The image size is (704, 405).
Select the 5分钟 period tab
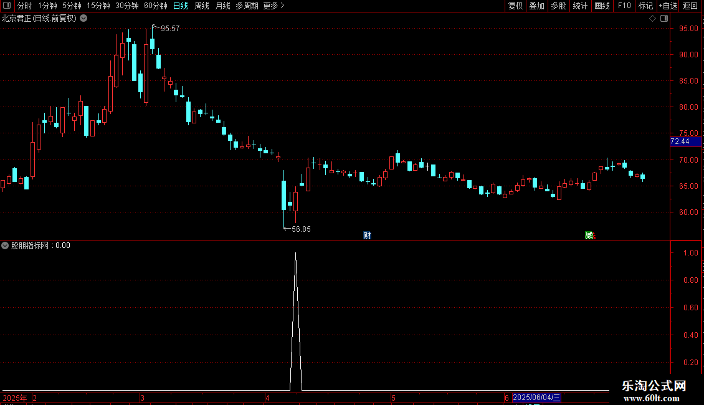pyautogui.click(x=72, y=6)
